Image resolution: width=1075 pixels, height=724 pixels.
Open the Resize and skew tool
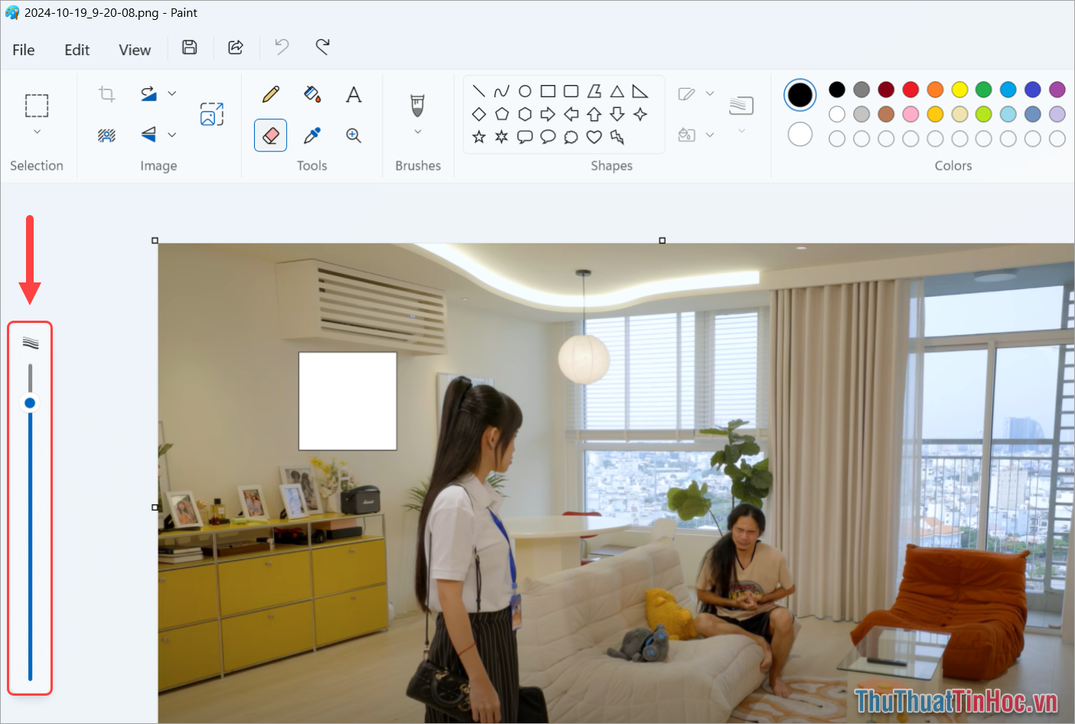pyautogui.click(x=211, y=113)
